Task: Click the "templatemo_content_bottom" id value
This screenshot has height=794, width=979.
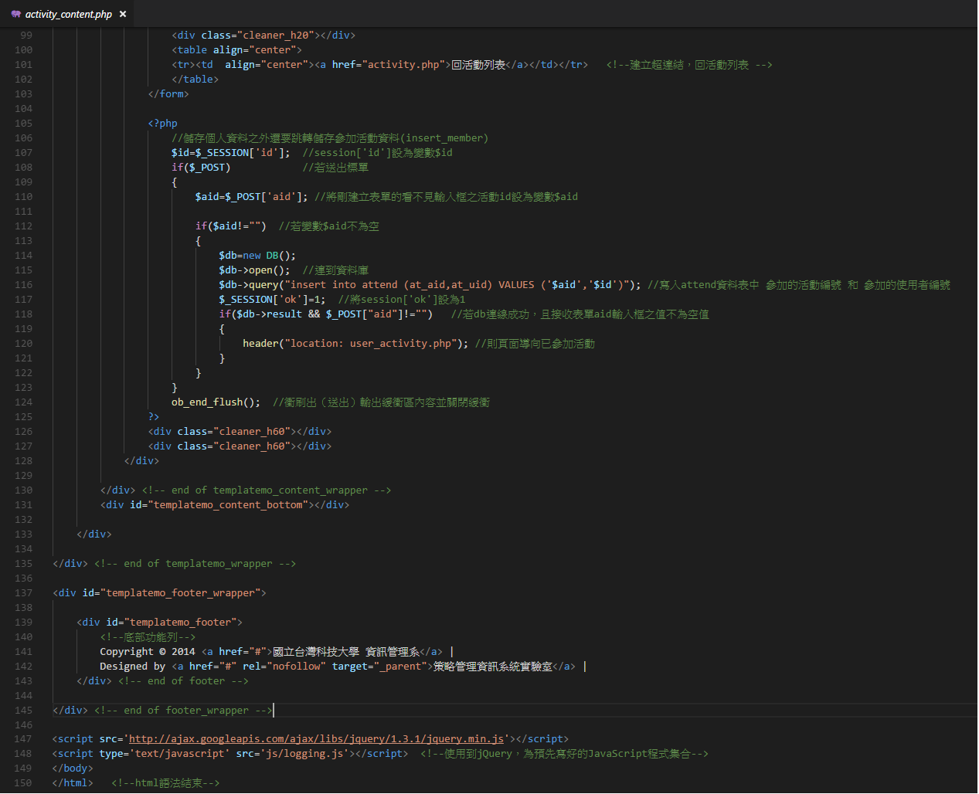Action: click(x=228, y=505)
